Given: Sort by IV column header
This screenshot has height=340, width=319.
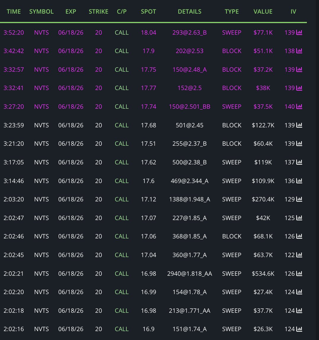Looking at the screenshot, I should [x=294, y=12].
